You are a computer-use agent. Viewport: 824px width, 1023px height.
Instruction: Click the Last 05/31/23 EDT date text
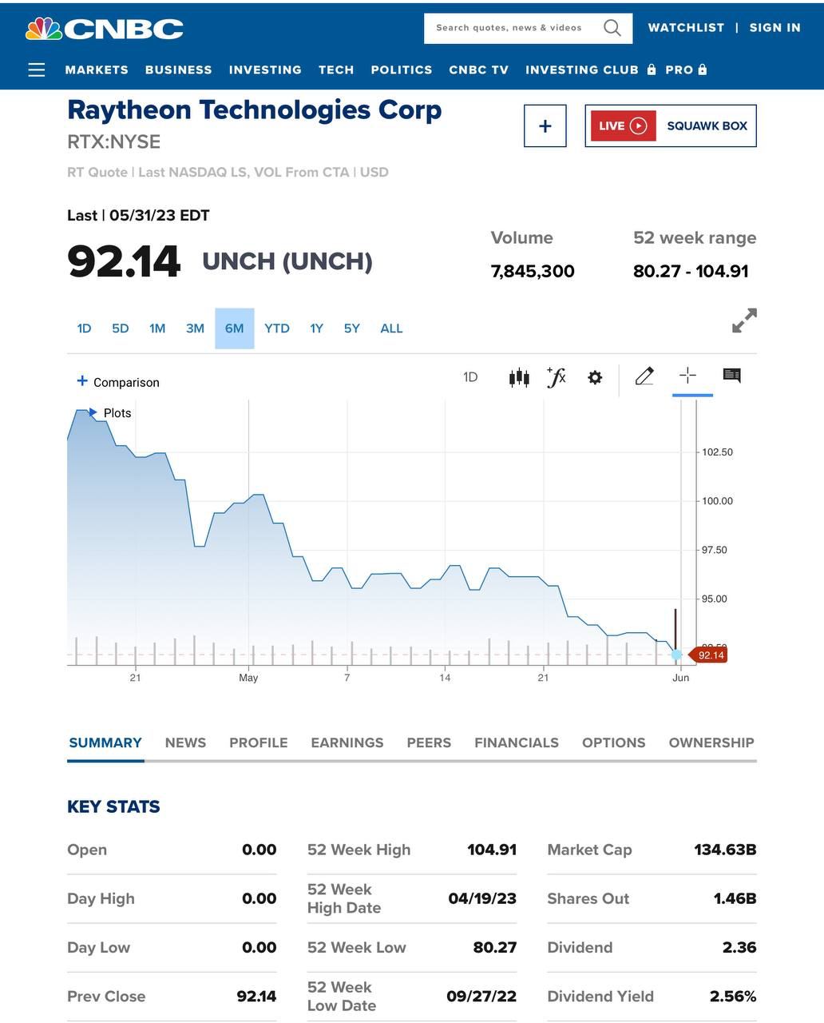(138, 215)
